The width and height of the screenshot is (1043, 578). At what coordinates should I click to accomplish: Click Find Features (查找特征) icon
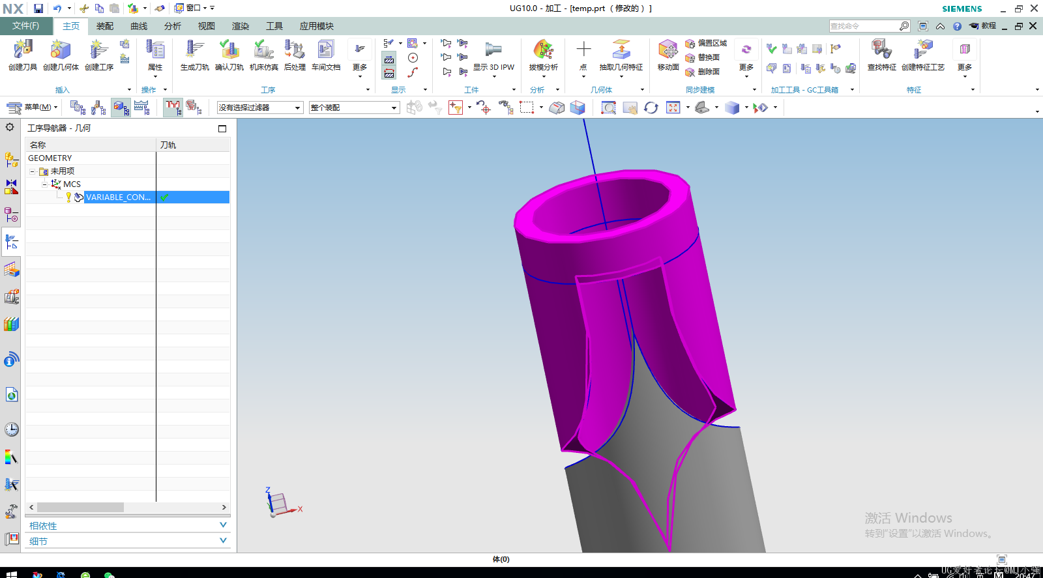pos(881,55)
